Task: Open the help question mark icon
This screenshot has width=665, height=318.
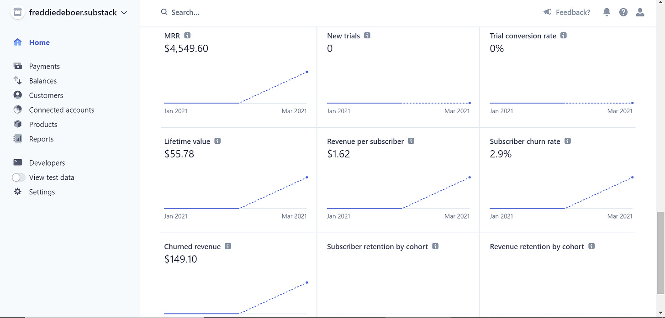Action: 623,12
